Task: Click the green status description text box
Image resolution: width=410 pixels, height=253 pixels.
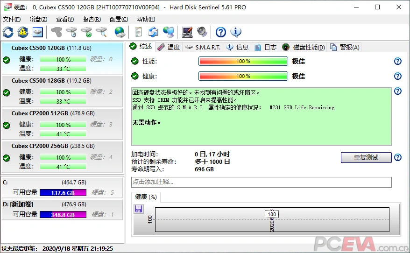Action: (x=262, y=116)
